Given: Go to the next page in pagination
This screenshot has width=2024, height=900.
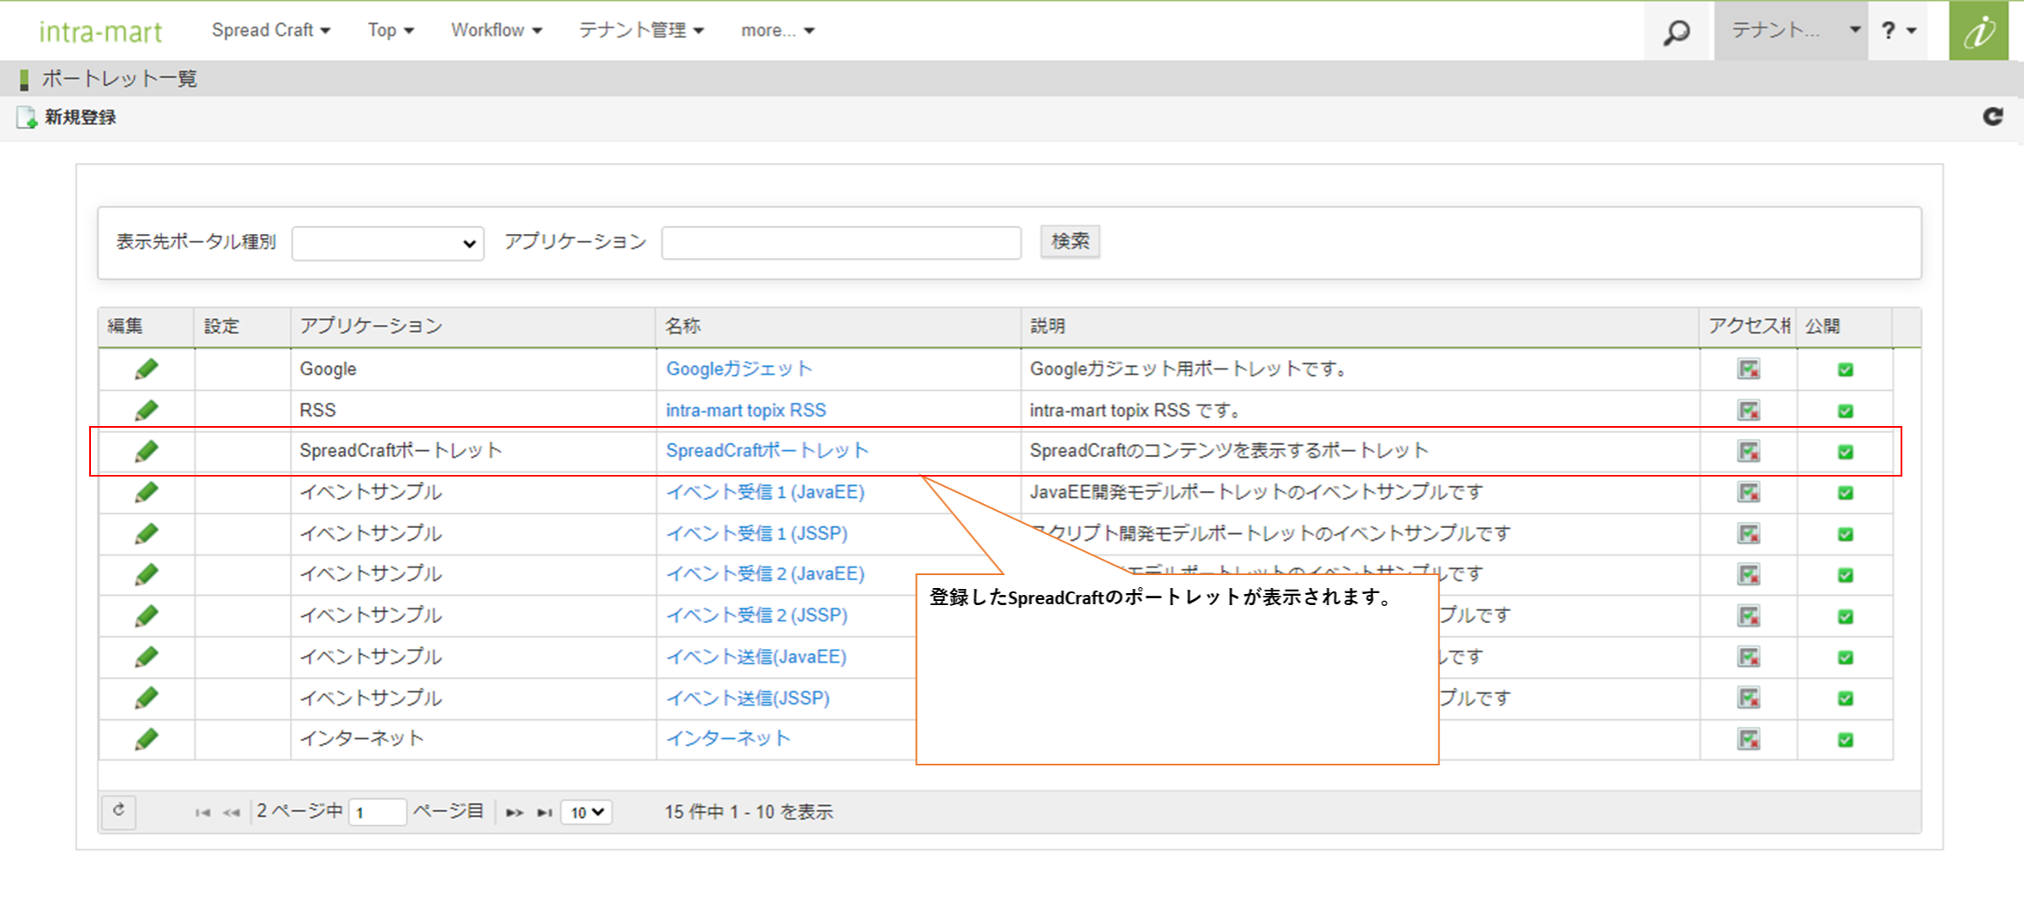Looking at the screenshot, I should click(x=514, y=813).
